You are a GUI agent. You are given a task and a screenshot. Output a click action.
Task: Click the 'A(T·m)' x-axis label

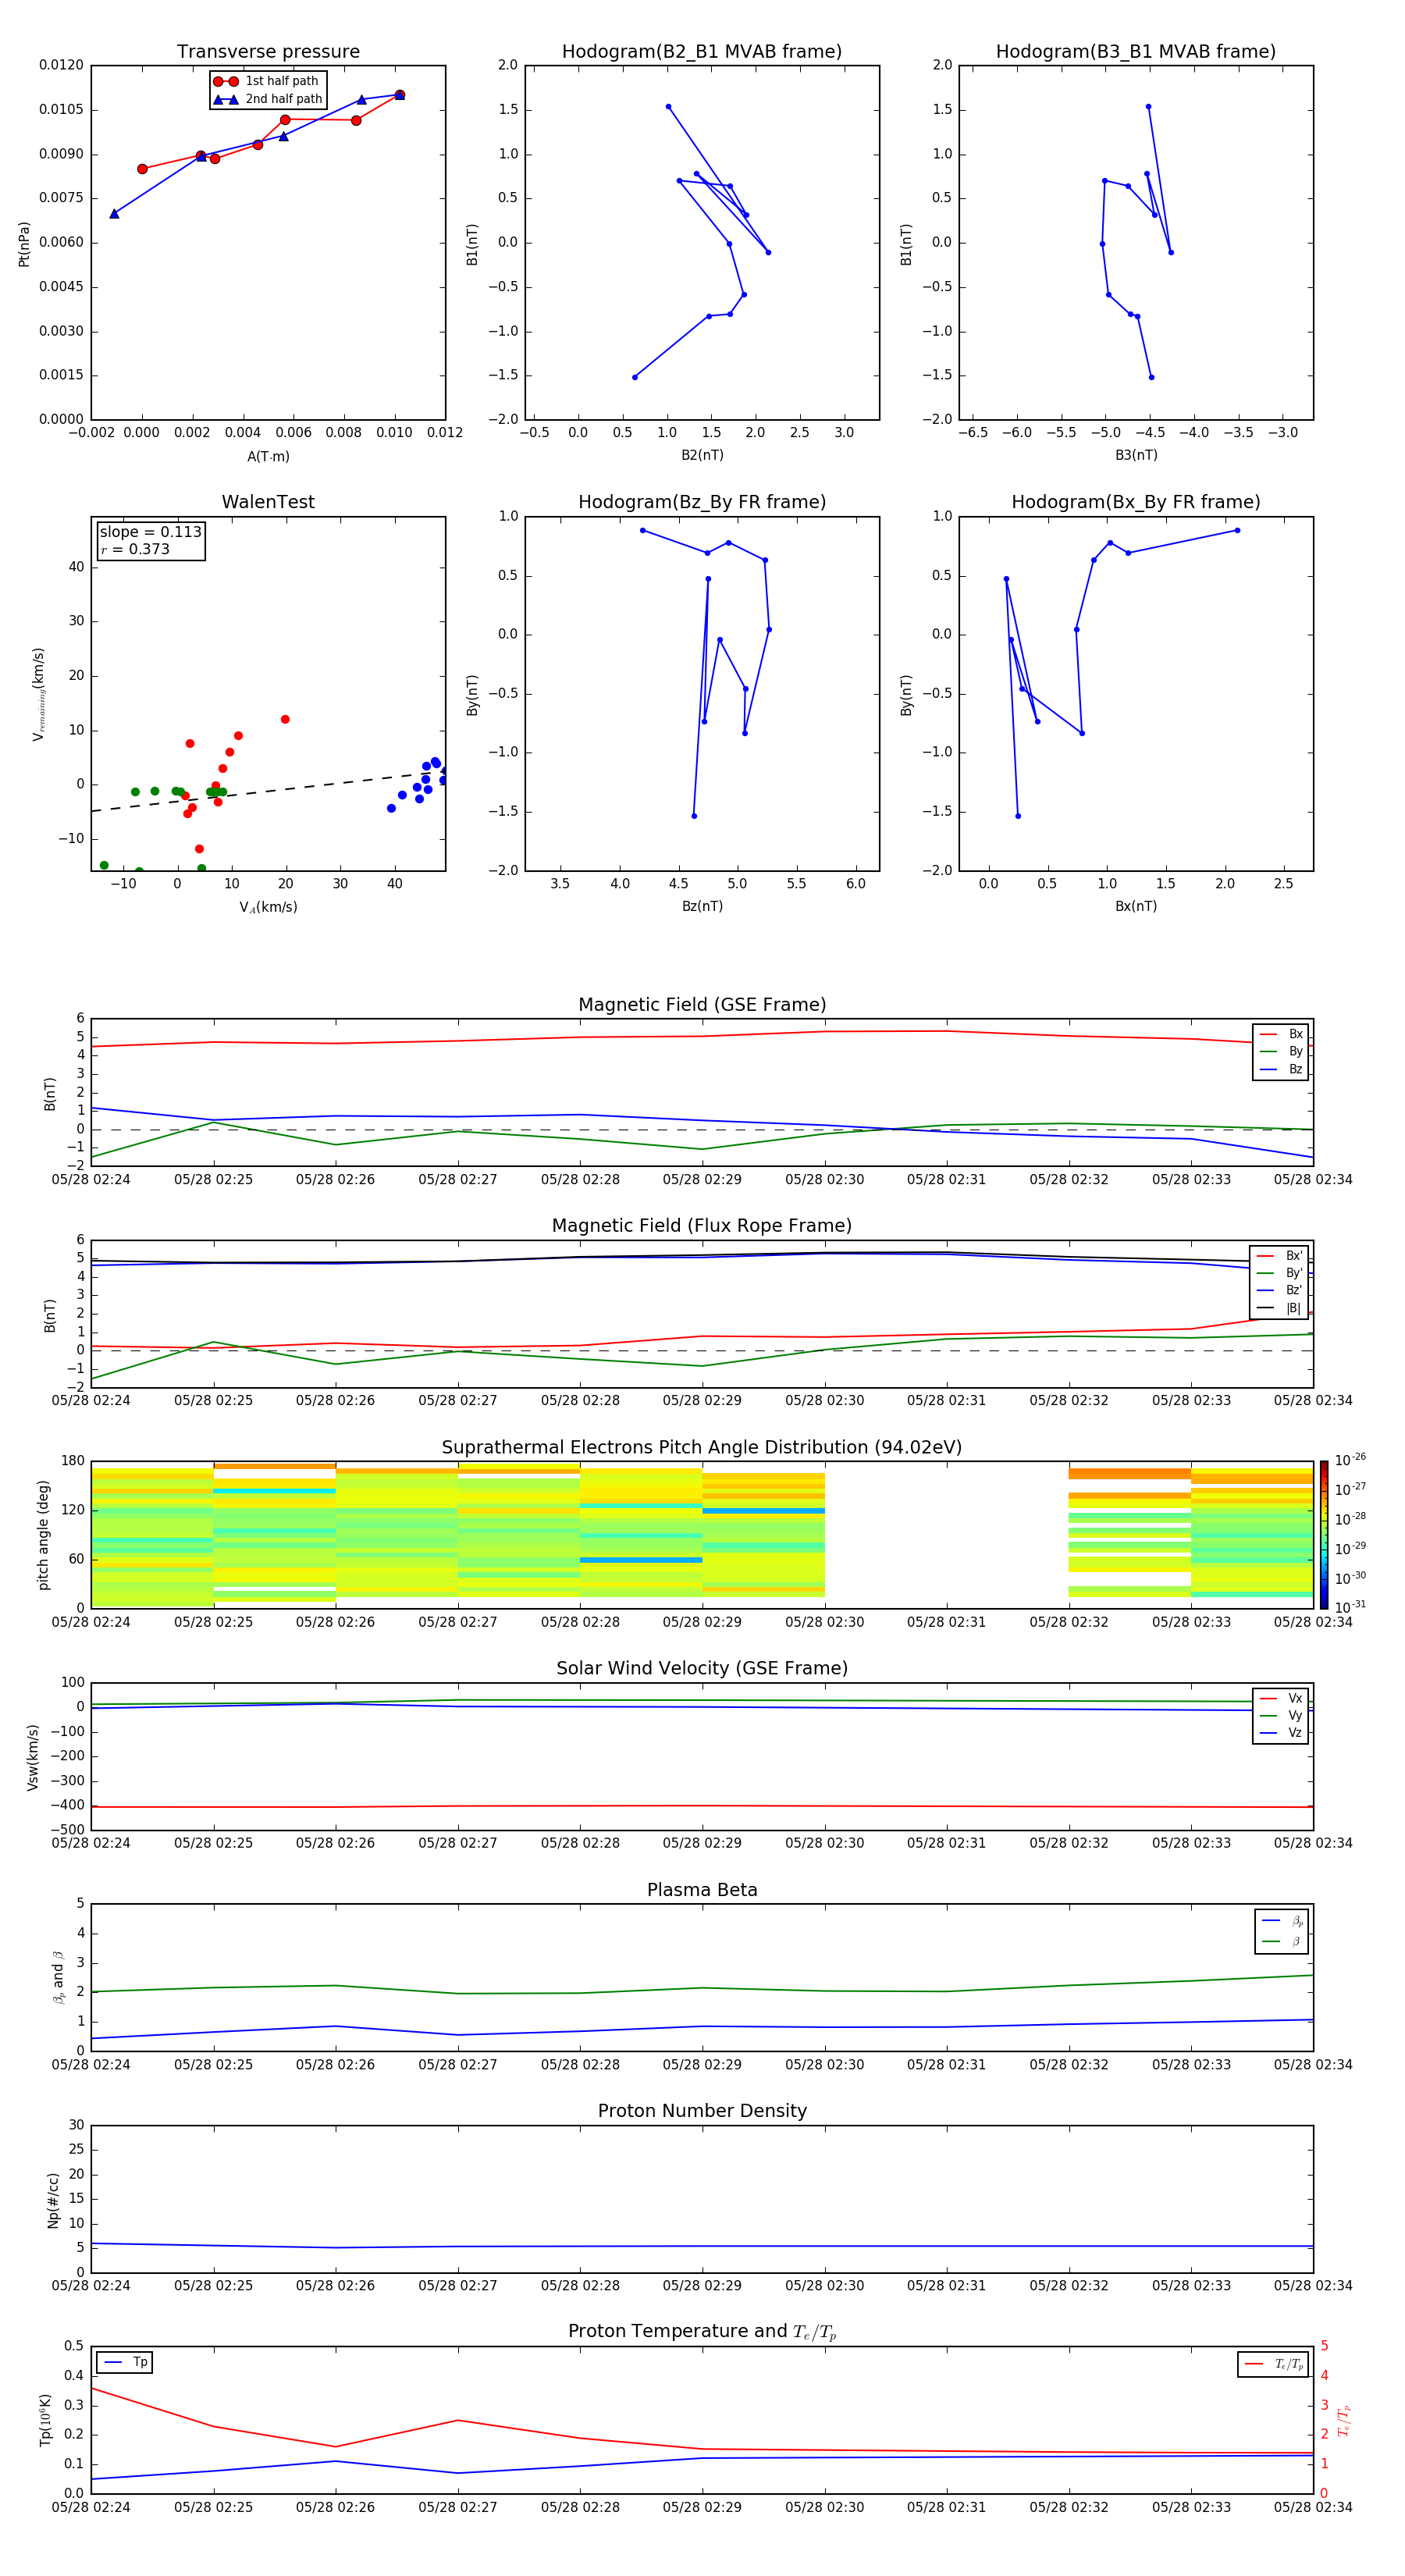(268, 456)
